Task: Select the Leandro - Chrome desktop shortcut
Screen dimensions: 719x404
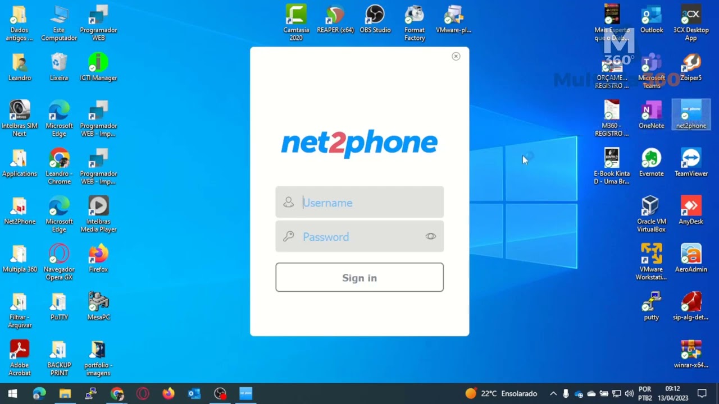Action: (59, 166)
